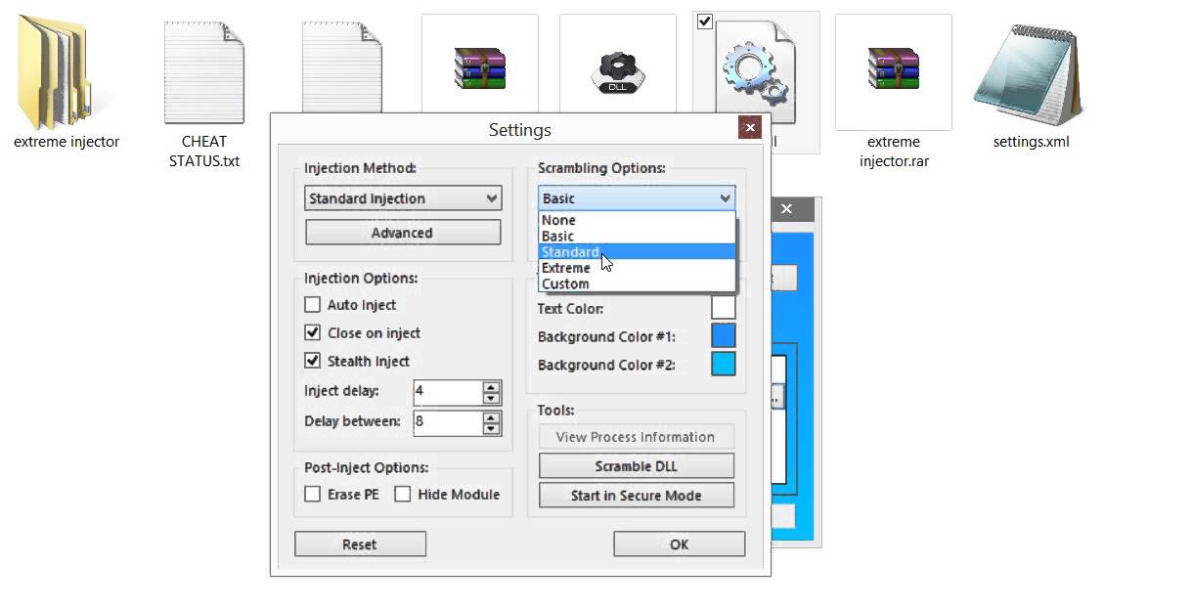Close the injector window behind Settings
Image resolution: width=1193 pixels, height=610 pixels.
pos(786,208)
